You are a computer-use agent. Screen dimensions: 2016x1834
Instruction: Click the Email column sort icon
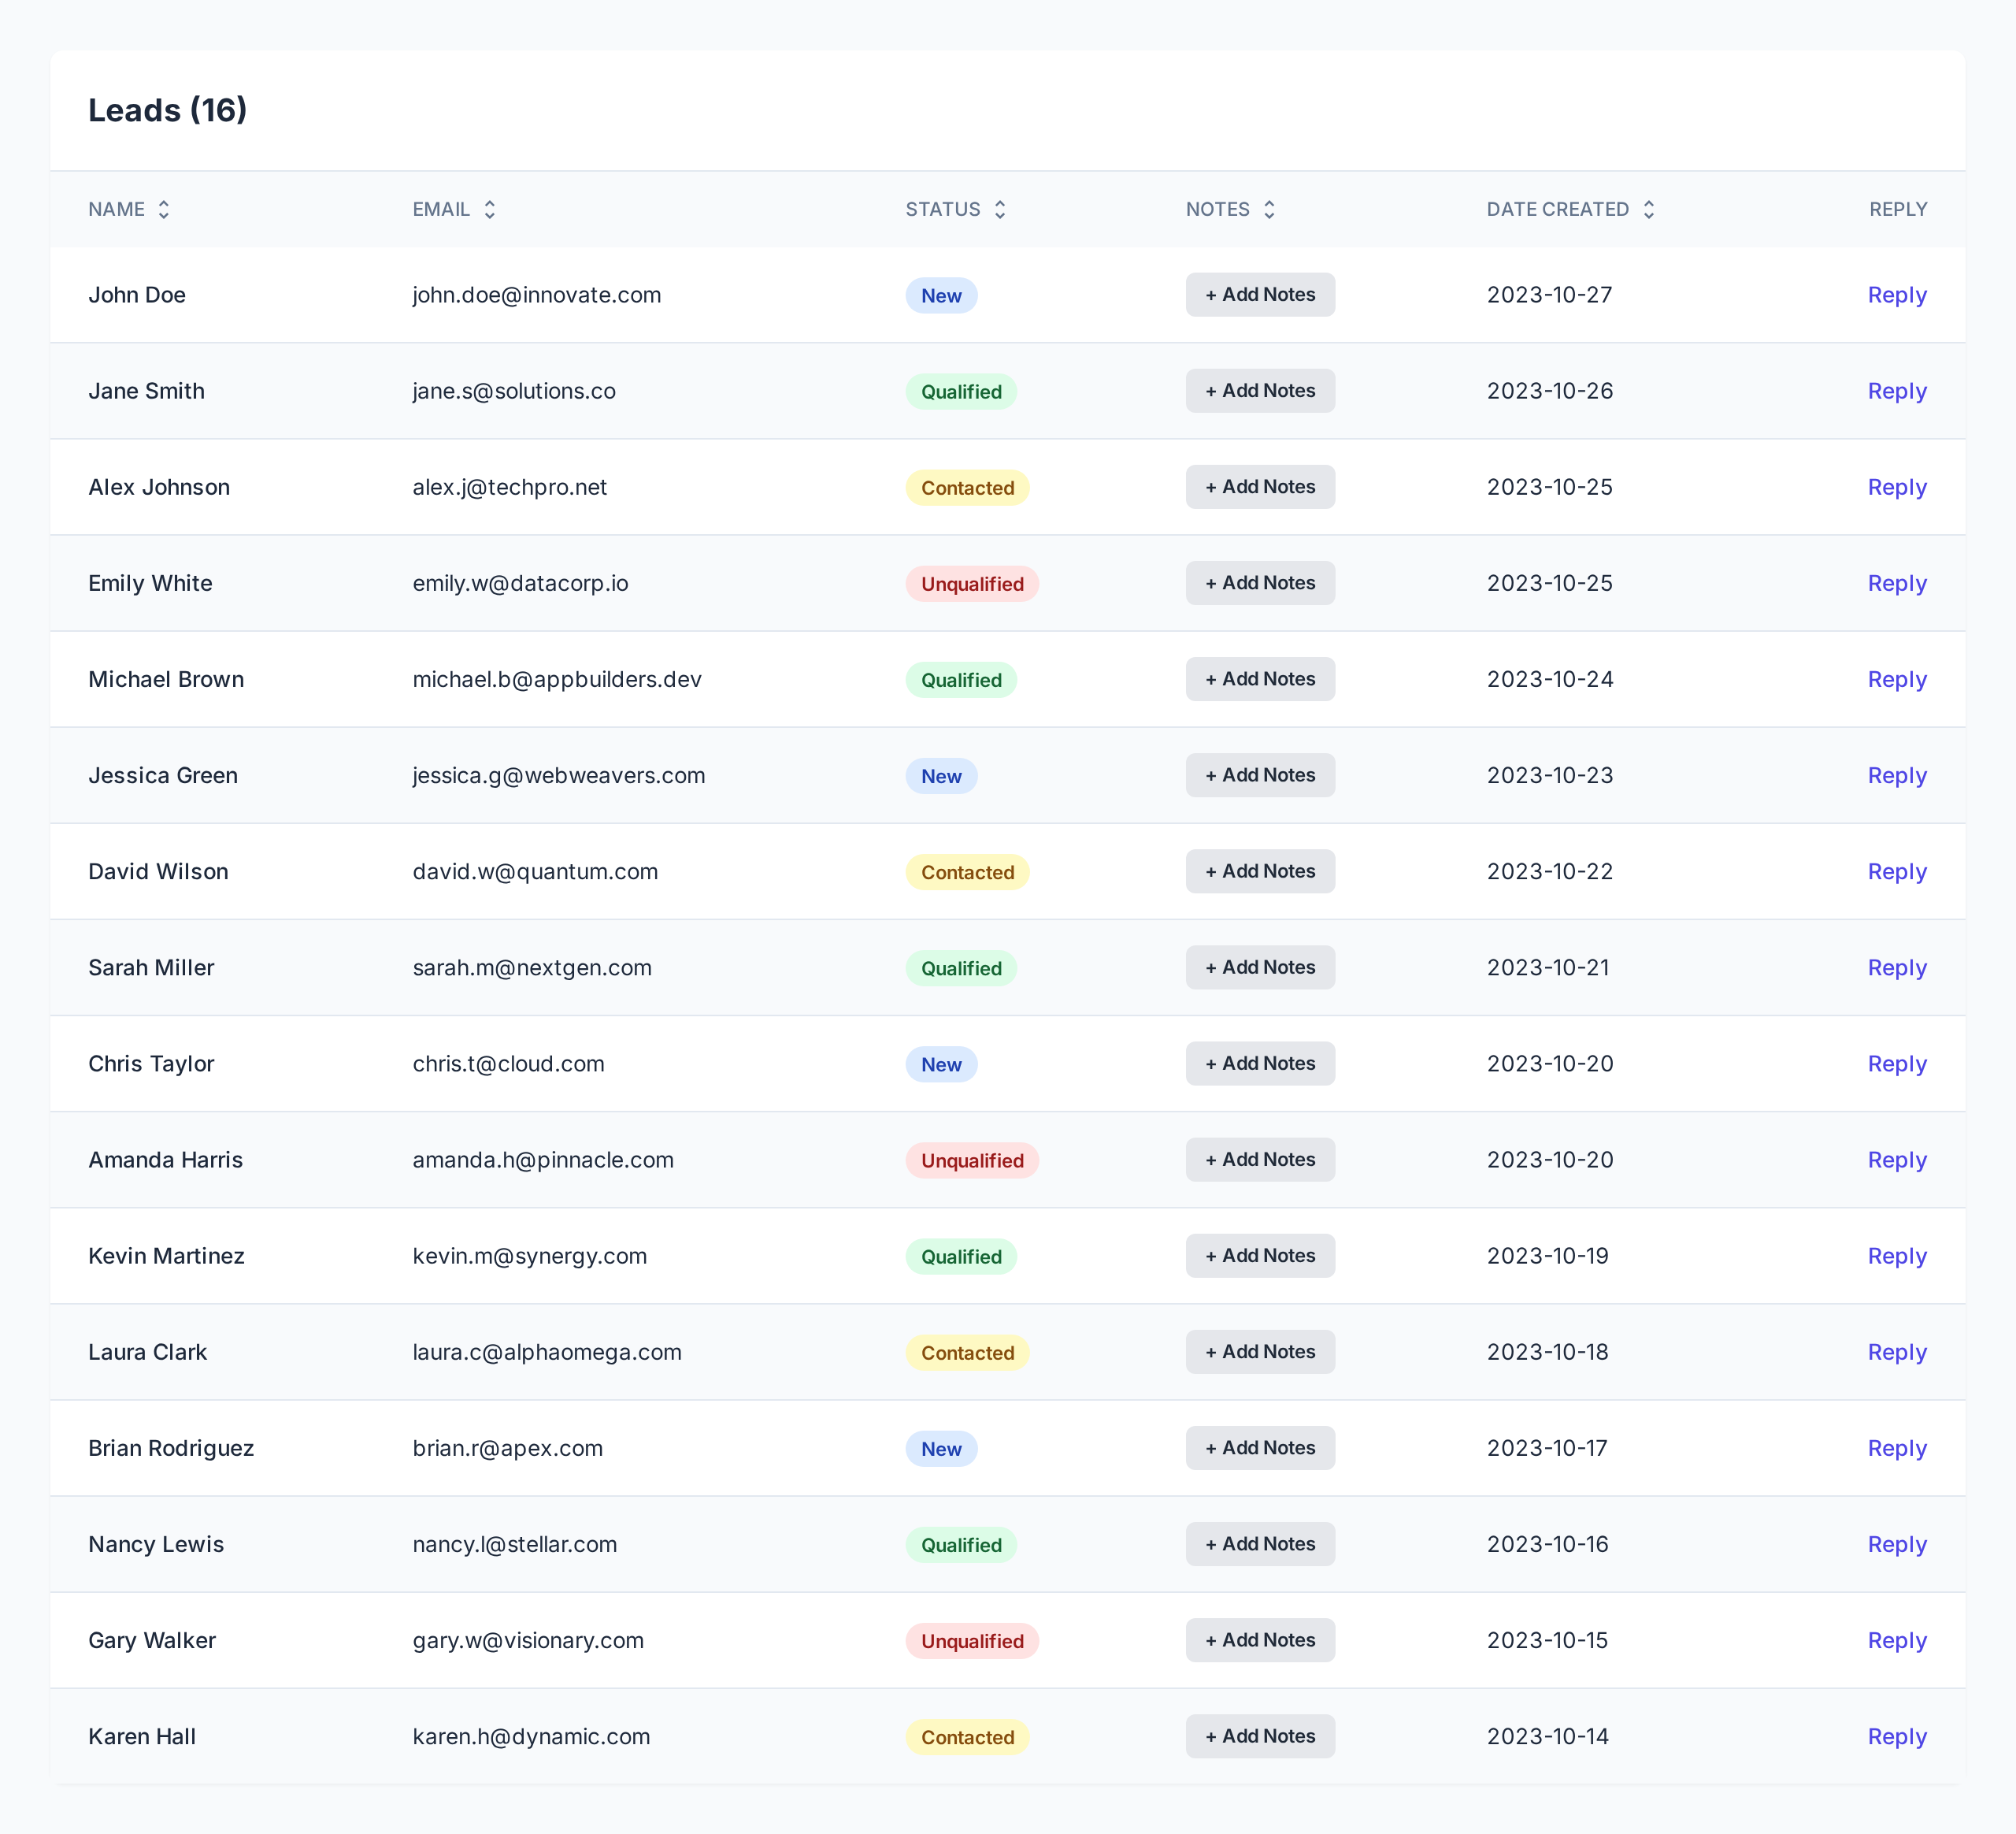point(490,209)
